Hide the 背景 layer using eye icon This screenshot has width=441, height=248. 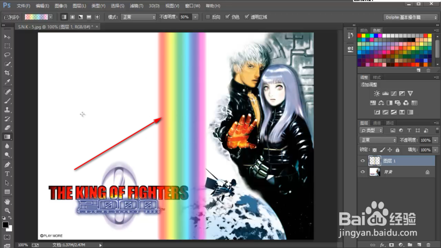tap(363, 172)
